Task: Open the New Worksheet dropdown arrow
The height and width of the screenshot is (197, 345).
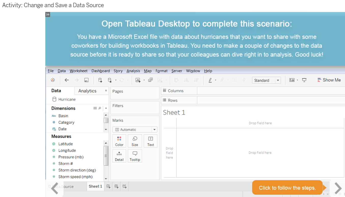Action: point(144,80)
